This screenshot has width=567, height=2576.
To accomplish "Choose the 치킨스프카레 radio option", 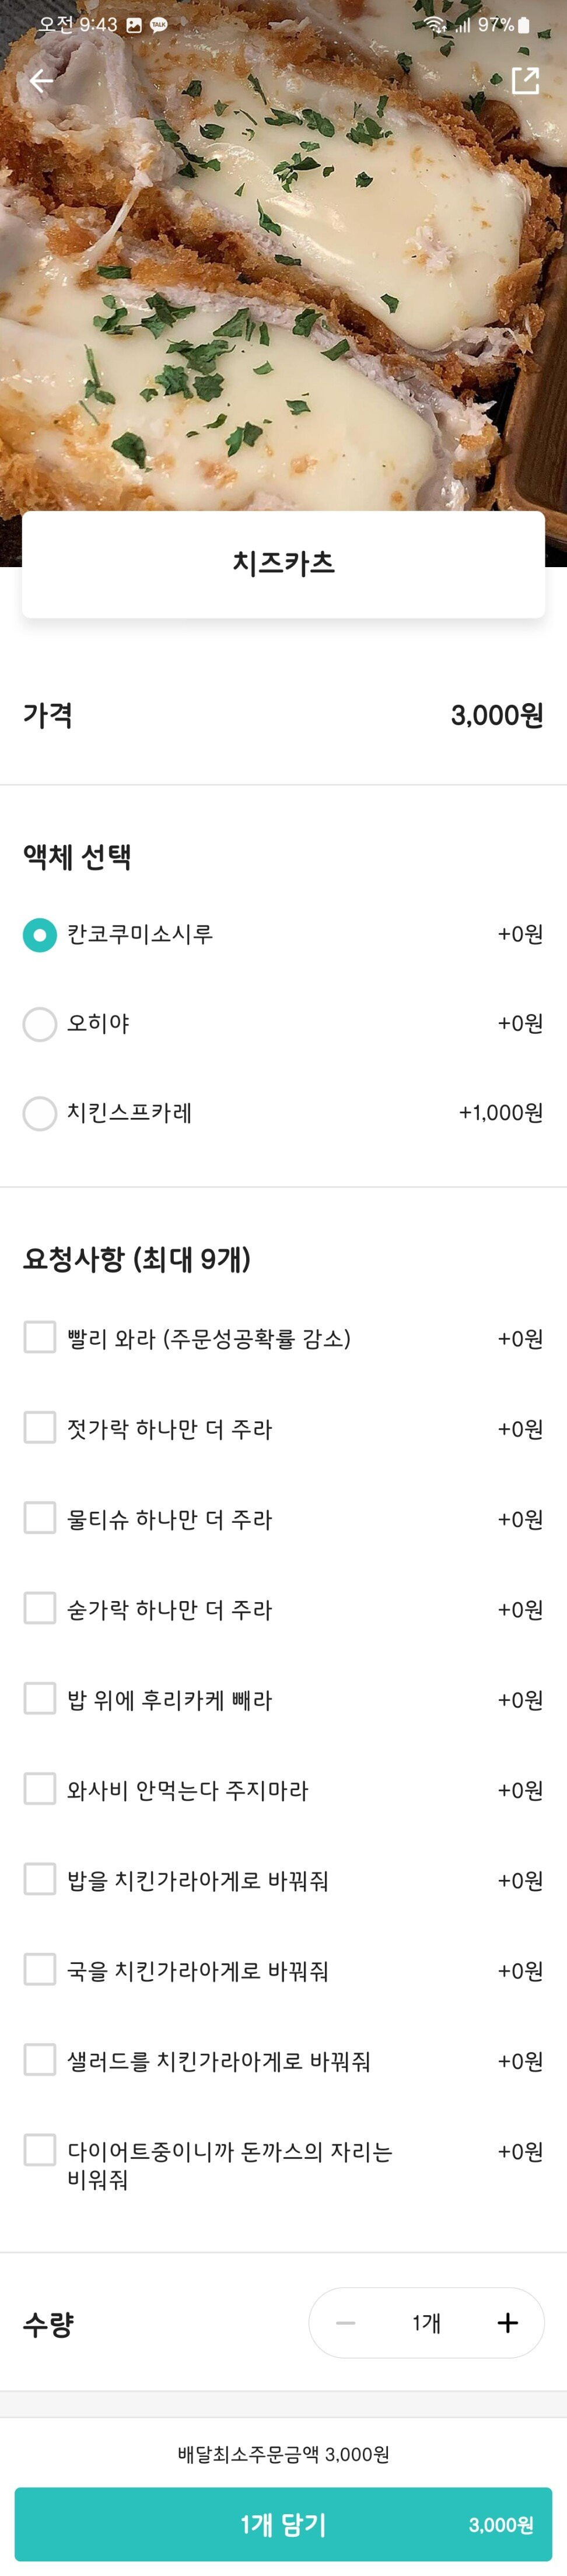I will 40,1112.
